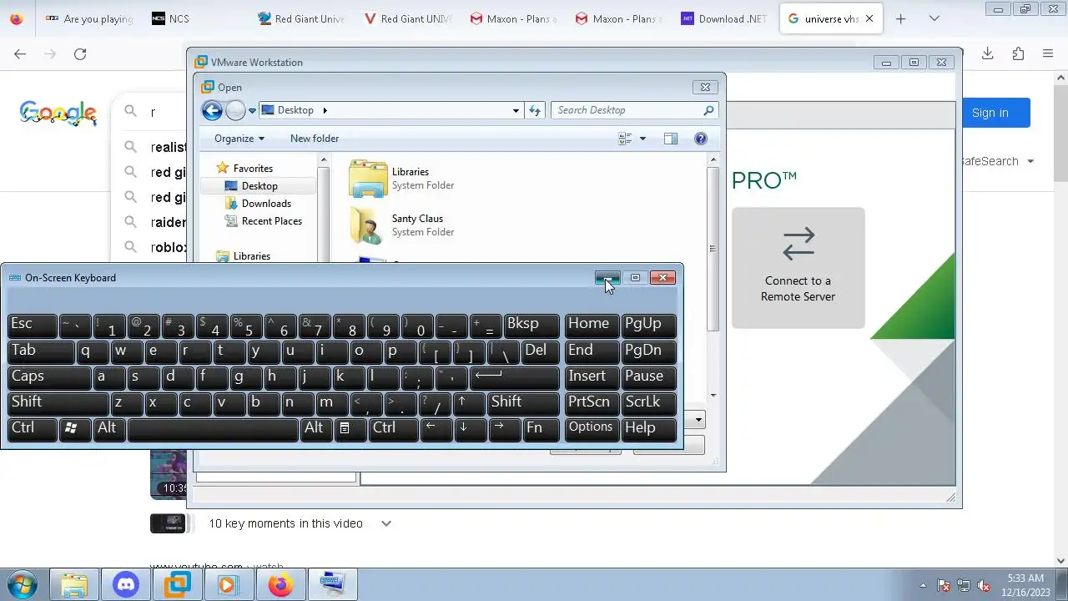
Task: Switch to Are you playing tab
Action: click(x=90, y=18)
